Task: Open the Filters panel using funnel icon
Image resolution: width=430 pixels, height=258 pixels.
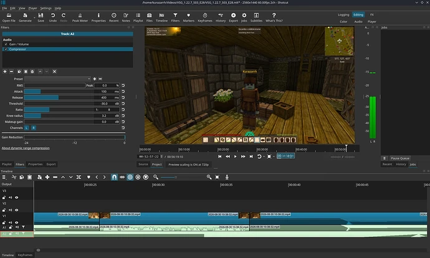Action: coord(175,17)
